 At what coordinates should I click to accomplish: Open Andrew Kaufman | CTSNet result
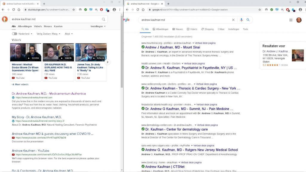[165, 167]
